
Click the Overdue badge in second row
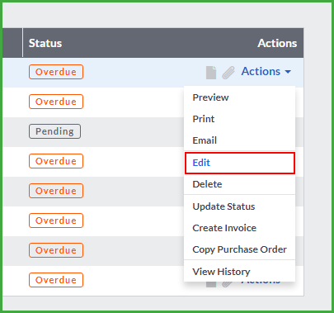(56, 102)
